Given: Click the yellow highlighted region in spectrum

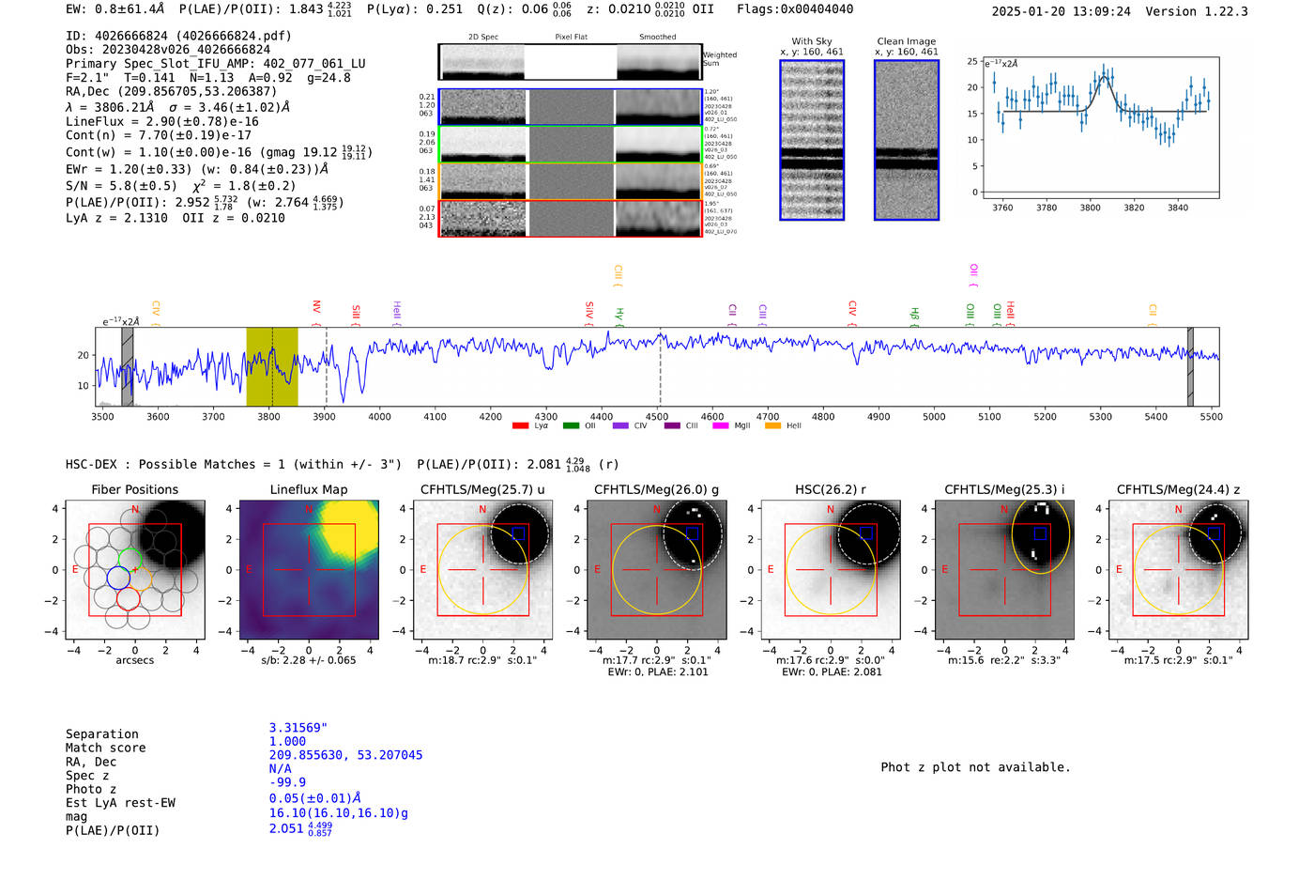Looking at the screenshot, I should pyautogui.click(x=272, y=367).
